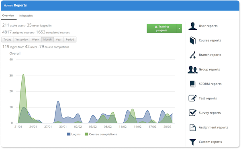Open Branch reports link
The height and width of the screenshot is (149, 241).
210,55
